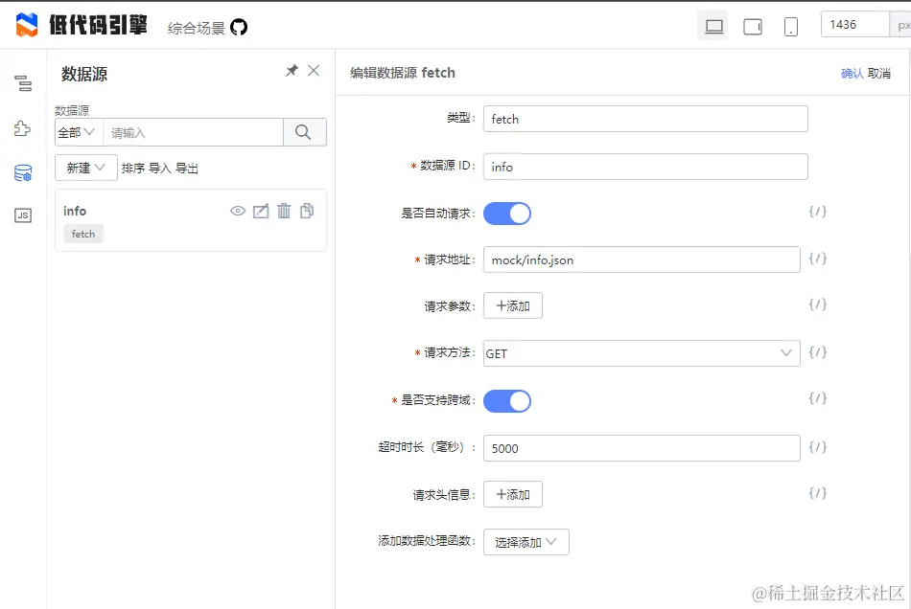Click the 排序 sort link

click(x=133, y=169)
